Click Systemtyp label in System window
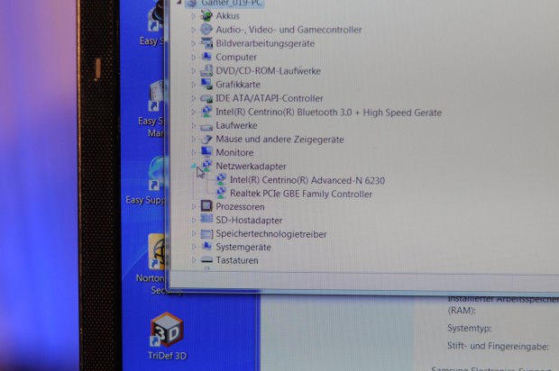Viewport: 559px width, 371px height. click(470, 329)
